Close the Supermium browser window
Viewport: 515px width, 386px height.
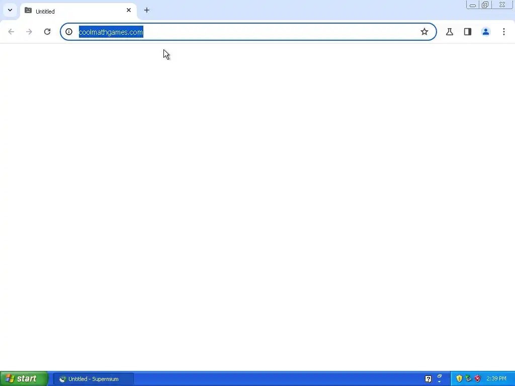(502, 5)
